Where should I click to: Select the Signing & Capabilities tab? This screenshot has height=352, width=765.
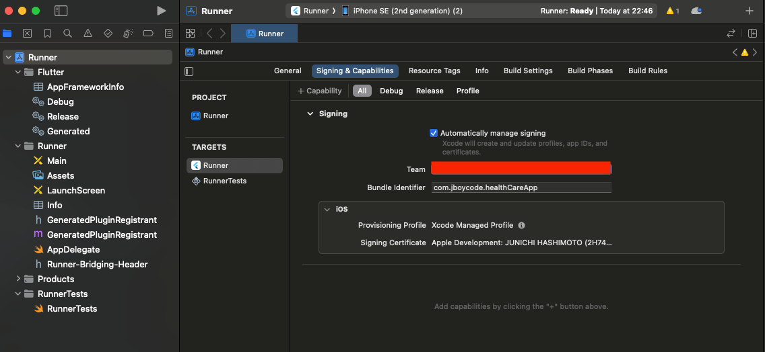(x=355, y=71)
